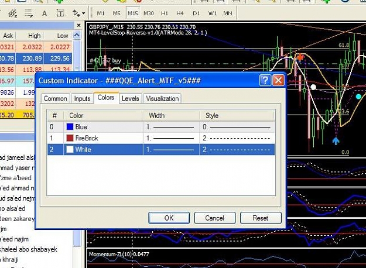366x268 pixels.
Task: Close the Custom Indicator dialog
Action: (x=278, y=81)
